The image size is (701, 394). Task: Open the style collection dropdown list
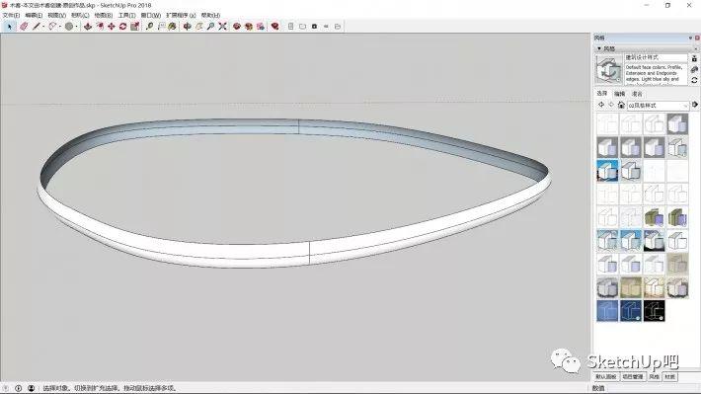tap(658, 105)
